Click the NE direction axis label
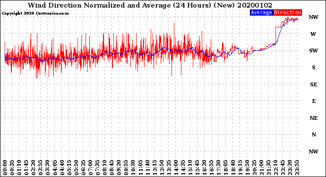Viewport: 326px width, 177px height. click(x=314, y=118)
